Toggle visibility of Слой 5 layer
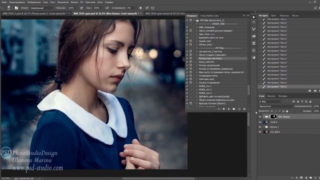The image size is (320, 180). click(260, 122)
